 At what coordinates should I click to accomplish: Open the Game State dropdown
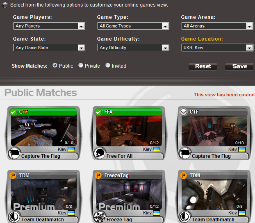point(49,48)
